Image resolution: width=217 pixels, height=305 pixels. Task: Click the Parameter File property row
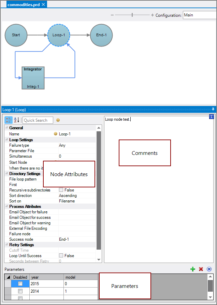(x=50, y=151)
